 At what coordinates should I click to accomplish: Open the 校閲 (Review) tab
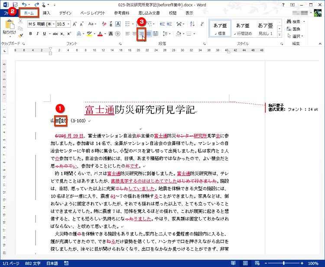tap(172, 13)
